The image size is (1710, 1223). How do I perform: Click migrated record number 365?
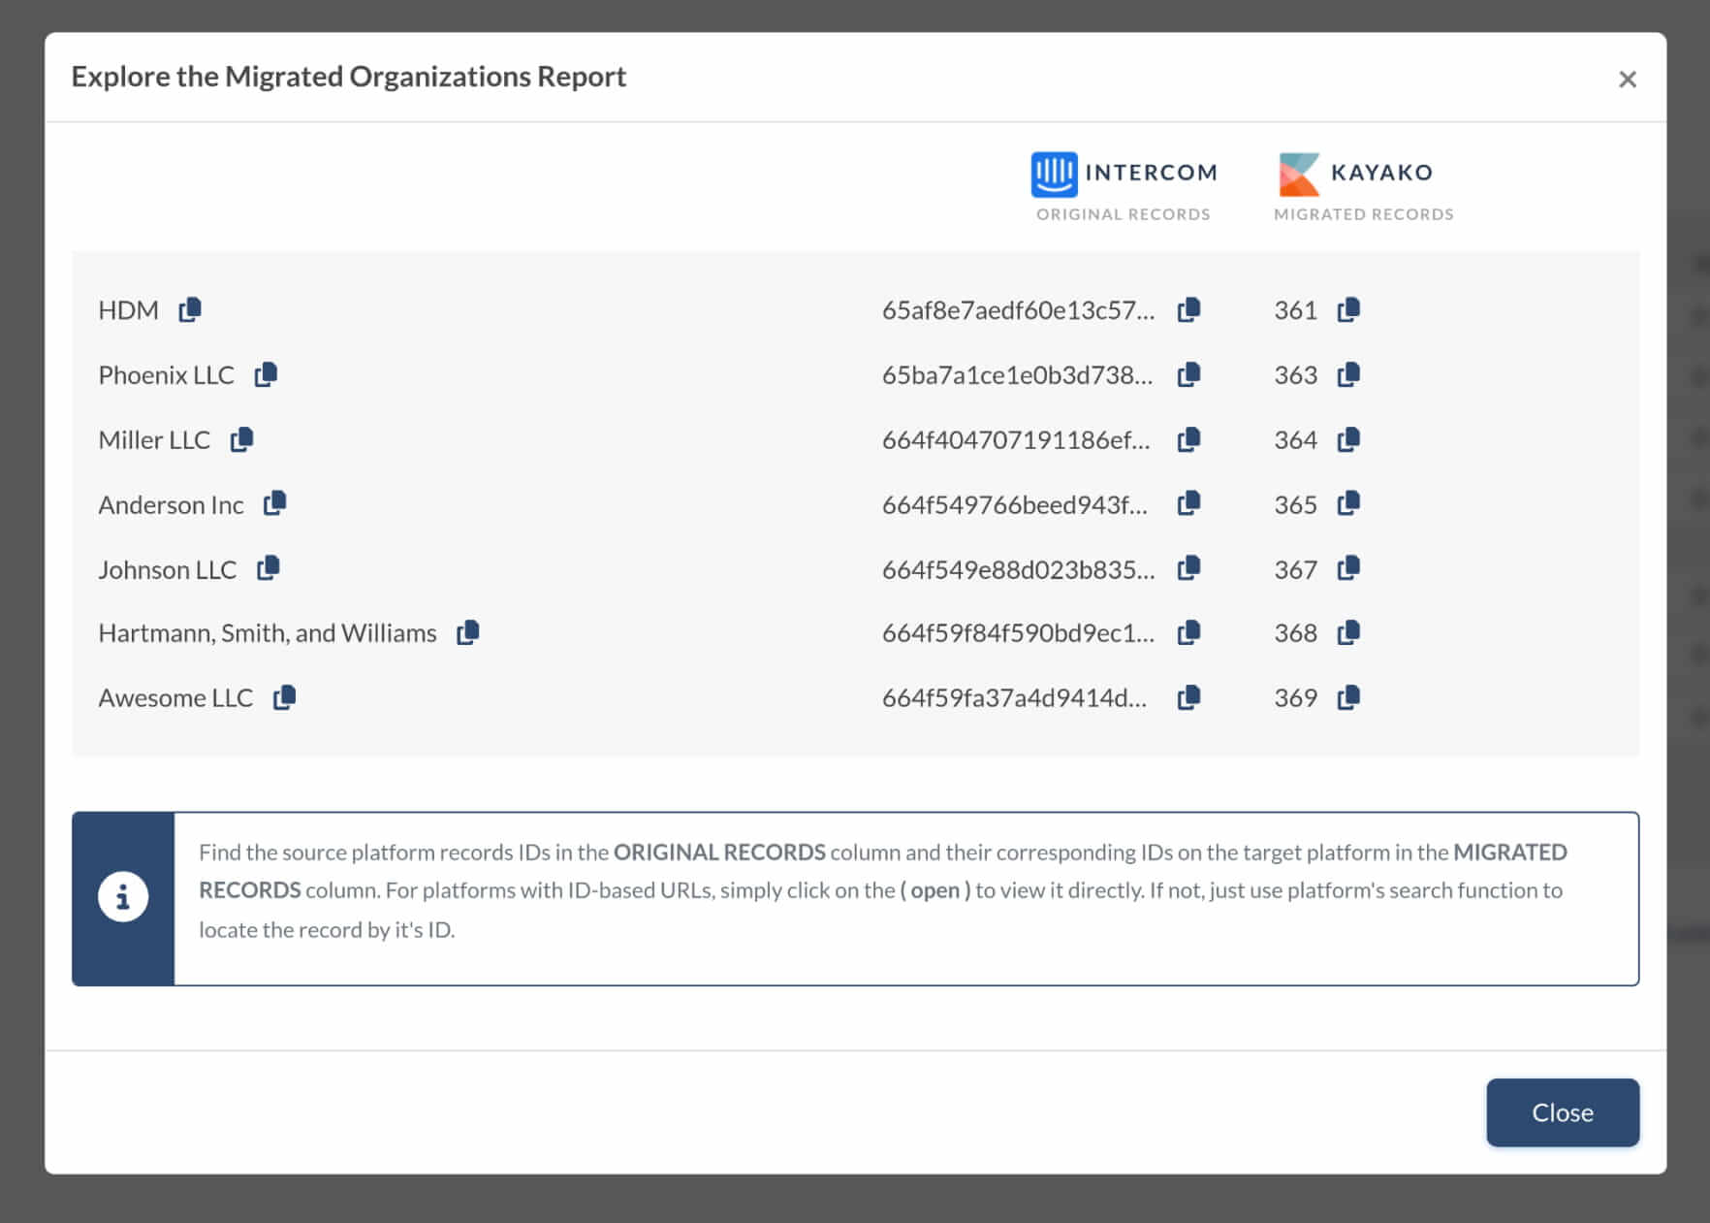pyautogui.click(x=1295, y=505)
